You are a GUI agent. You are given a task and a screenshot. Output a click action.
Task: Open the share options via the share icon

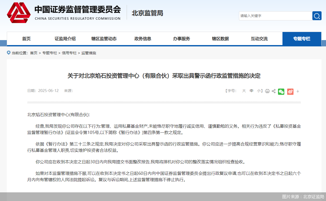[x=274, y=91]
